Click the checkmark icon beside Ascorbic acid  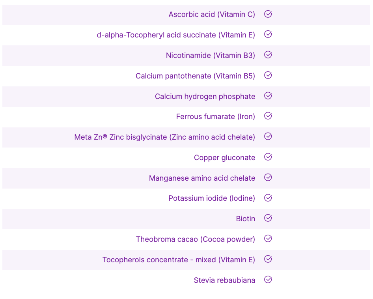coord(268,14)
